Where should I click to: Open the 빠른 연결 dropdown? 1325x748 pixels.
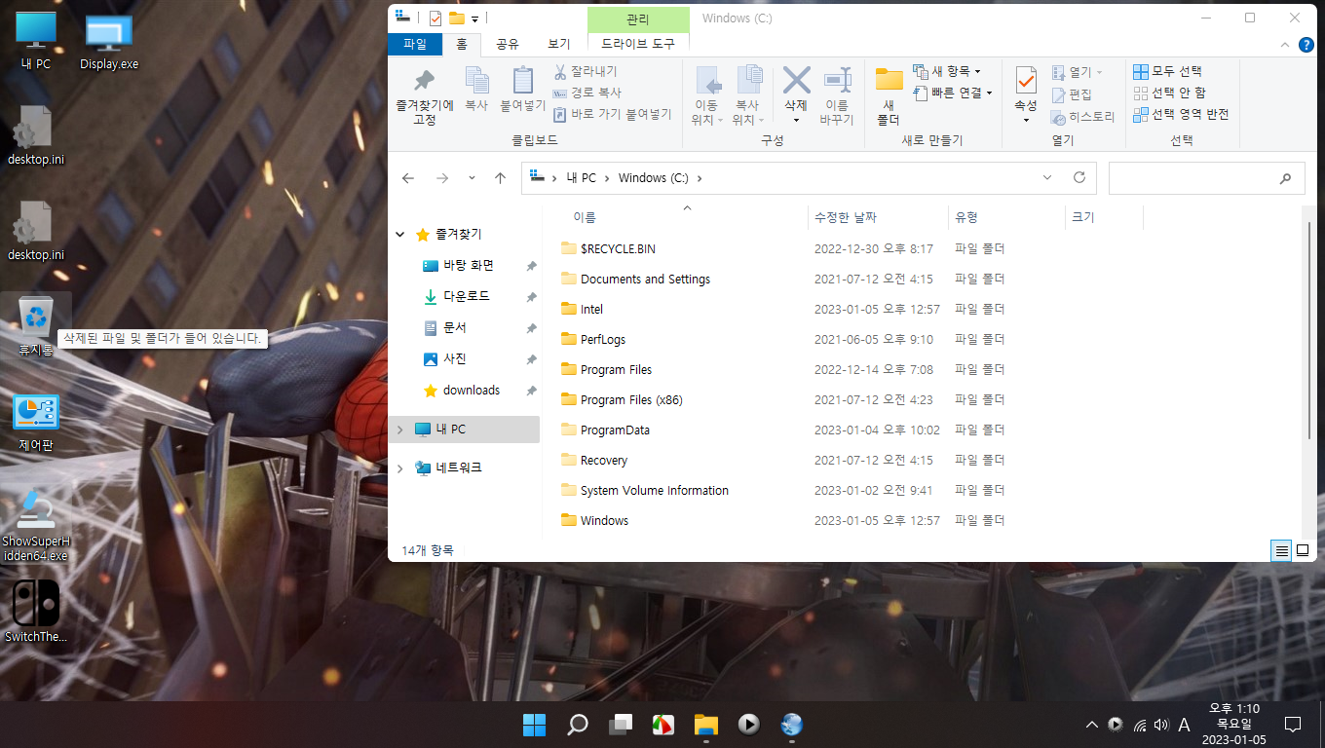[954, 93]
